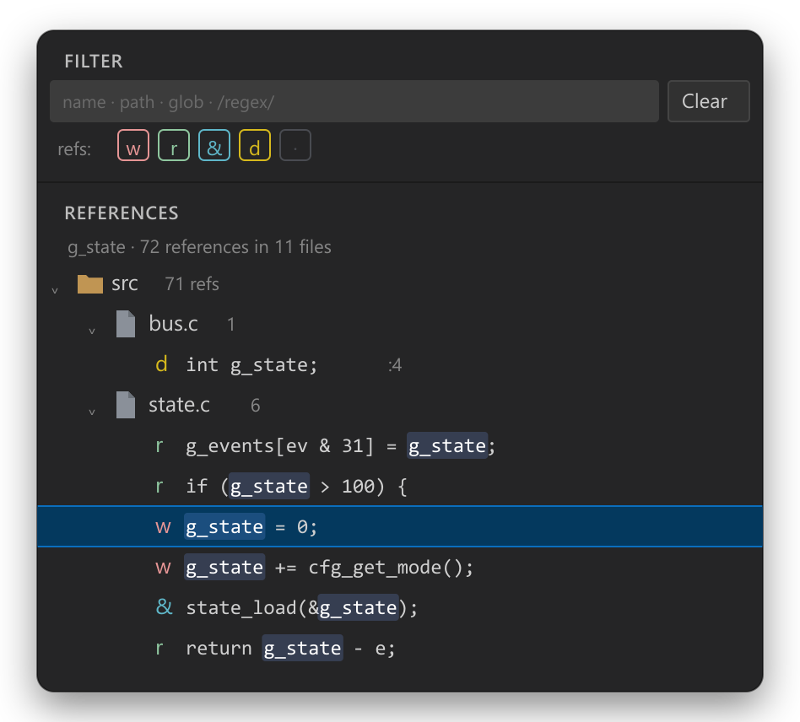Viewport: 800px width, 722px height.
Task: Open the 'g_events[ev & 31] = g_state;' reference
Action: pos(400,445)
